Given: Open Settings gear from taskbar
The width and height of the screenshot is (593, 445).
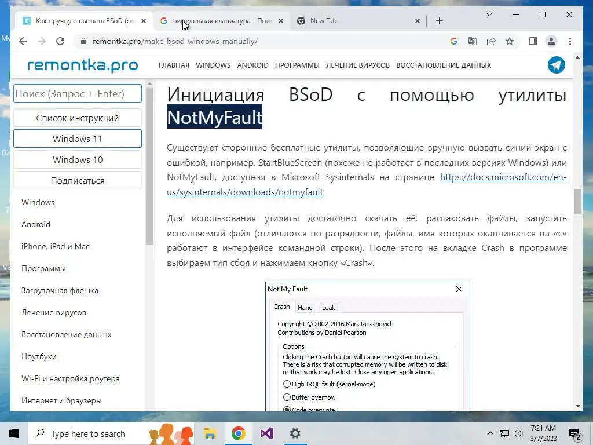Looking at the screenshot, I should pyautogui.click(x=295, y=433).
